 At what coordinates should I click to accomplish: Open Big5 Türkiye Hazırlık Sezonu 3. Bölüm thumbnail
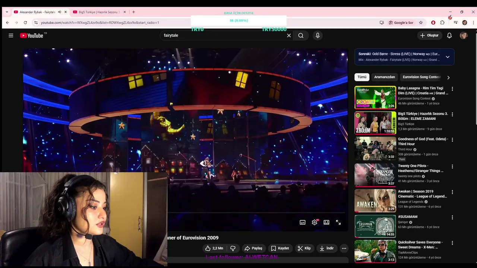pyautogui.click(x=375, y=123)
